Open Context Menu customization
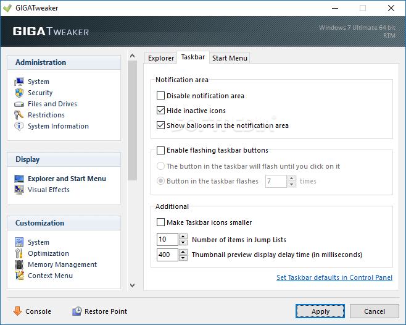 click(50, 276)
